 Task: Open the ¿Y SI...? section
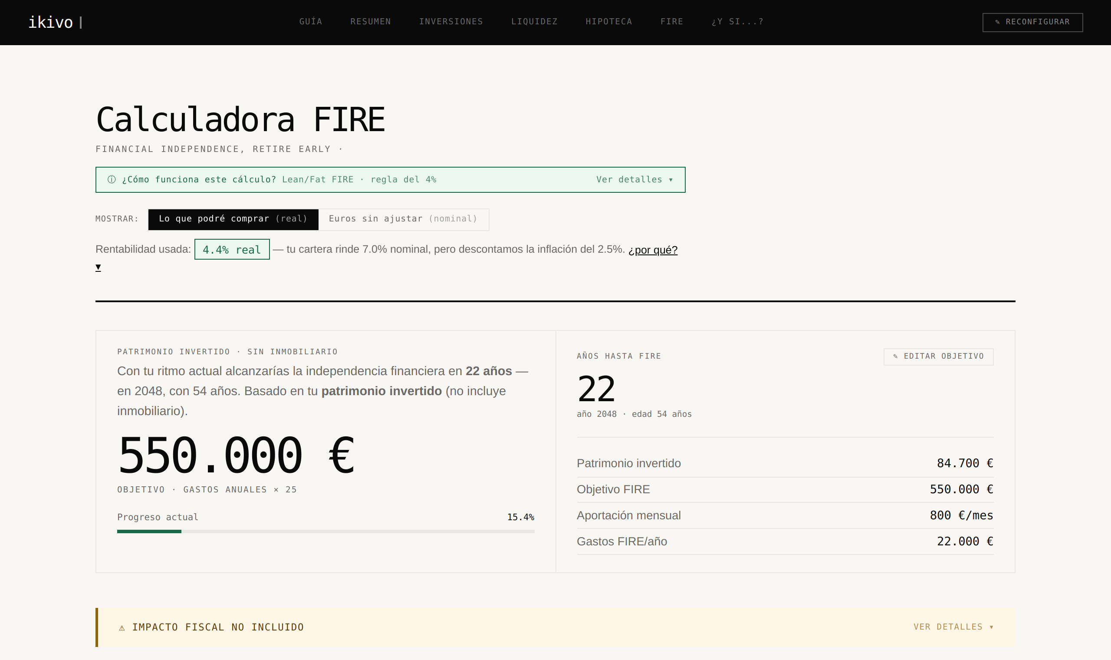click(737, 21)
